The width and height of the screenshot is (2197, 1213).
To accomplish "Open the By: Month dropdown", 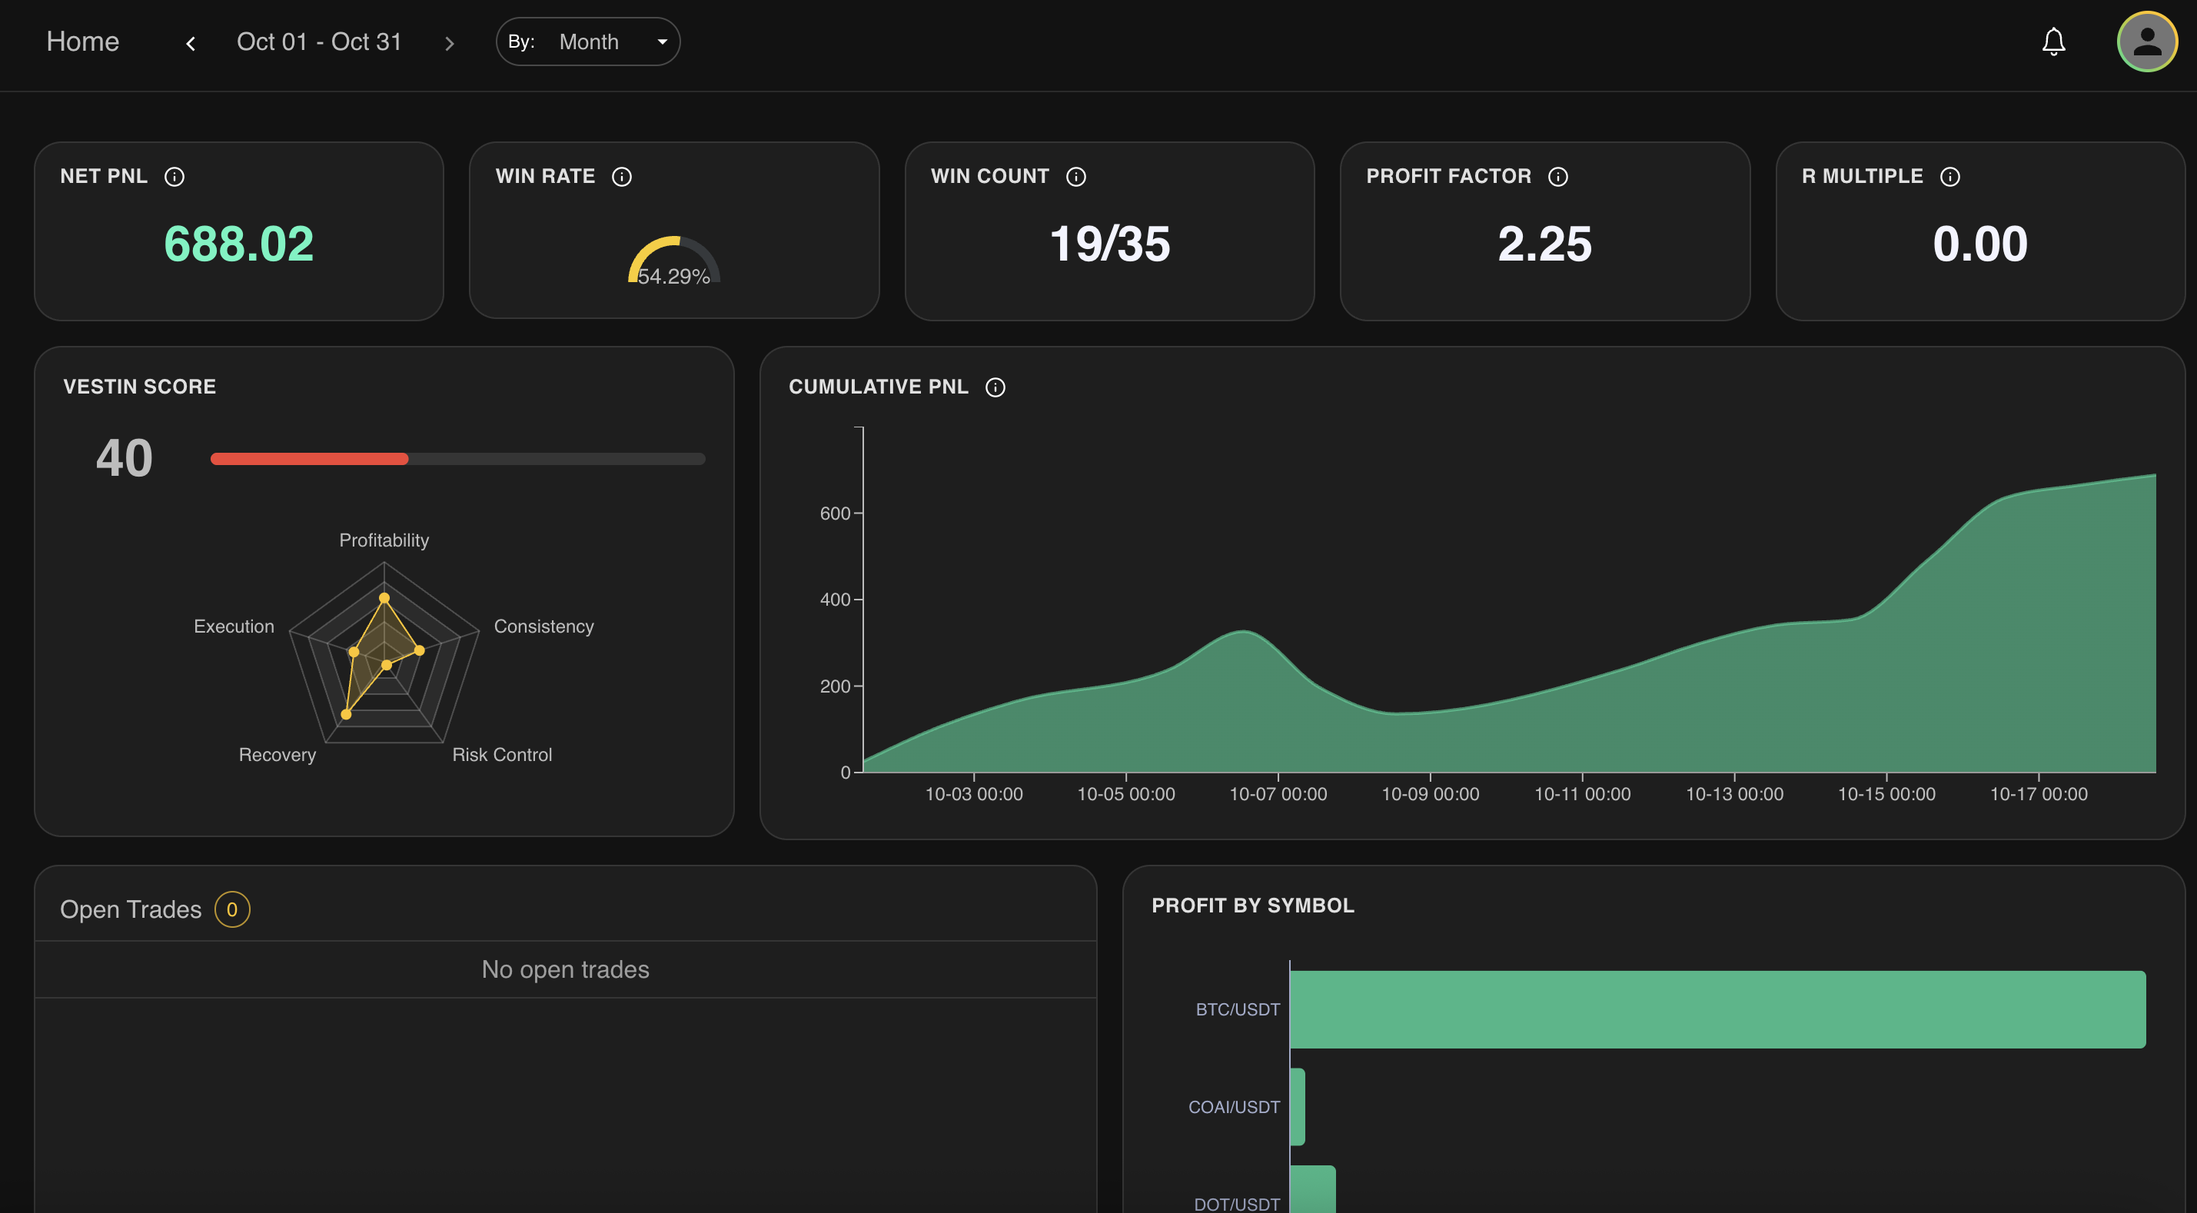I will tap(589, 41).
